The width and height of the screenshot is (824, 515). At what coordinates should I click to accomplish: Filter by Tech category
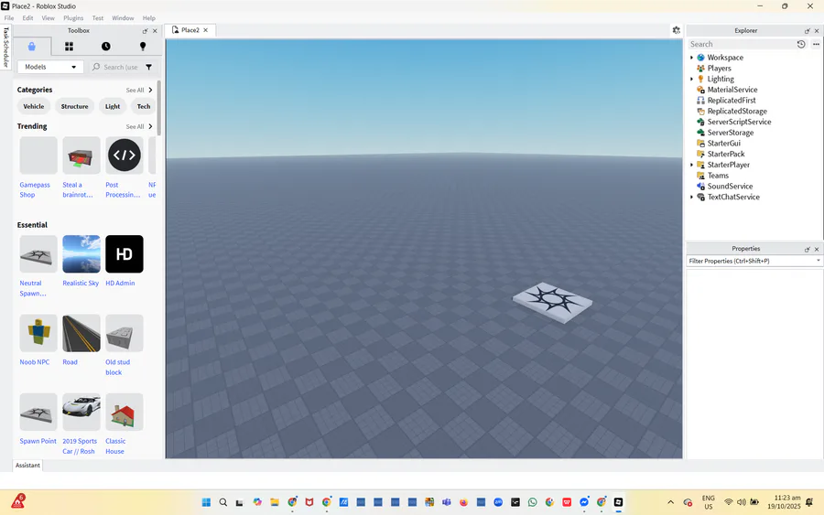tap(144, 107)
